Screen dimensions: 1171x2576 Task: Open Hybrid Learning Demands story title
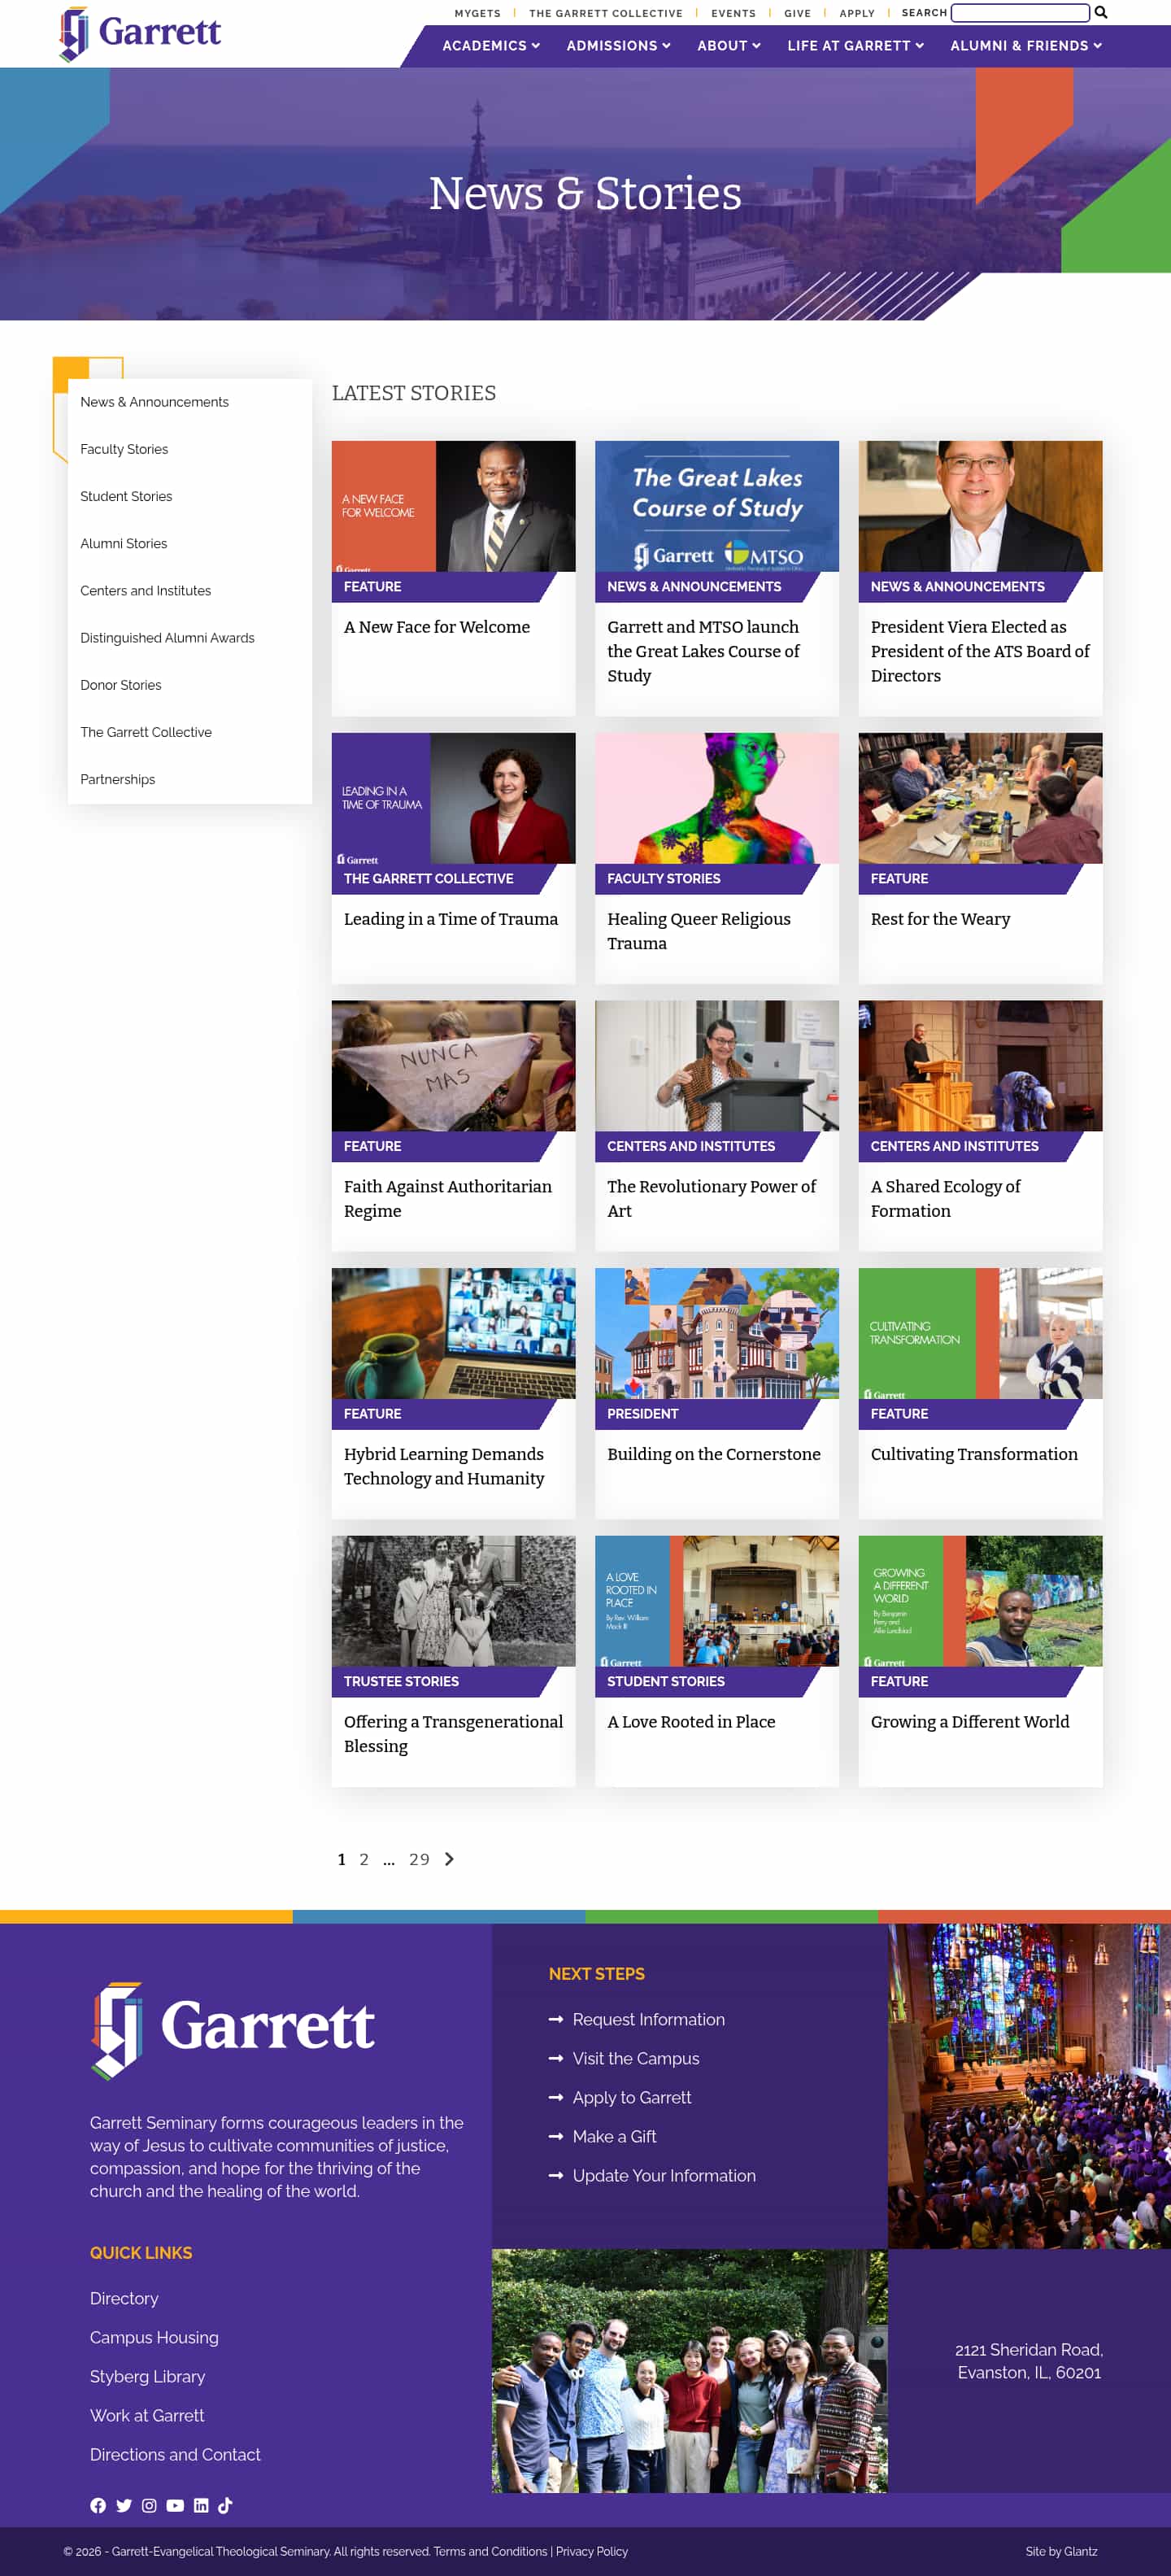point(444,1466)
